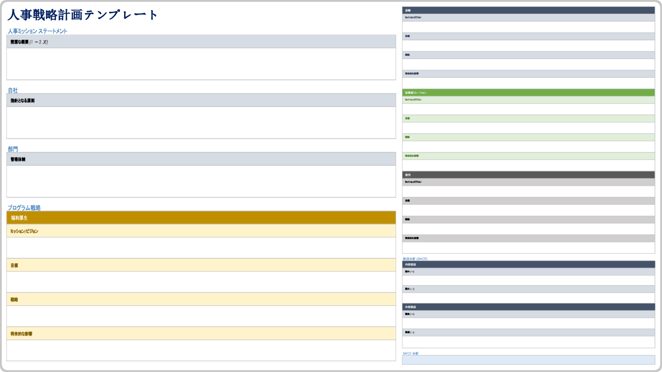Click the empty box under 指針となる原則
The image size is (662, 372).
click(x=201, y=123)
